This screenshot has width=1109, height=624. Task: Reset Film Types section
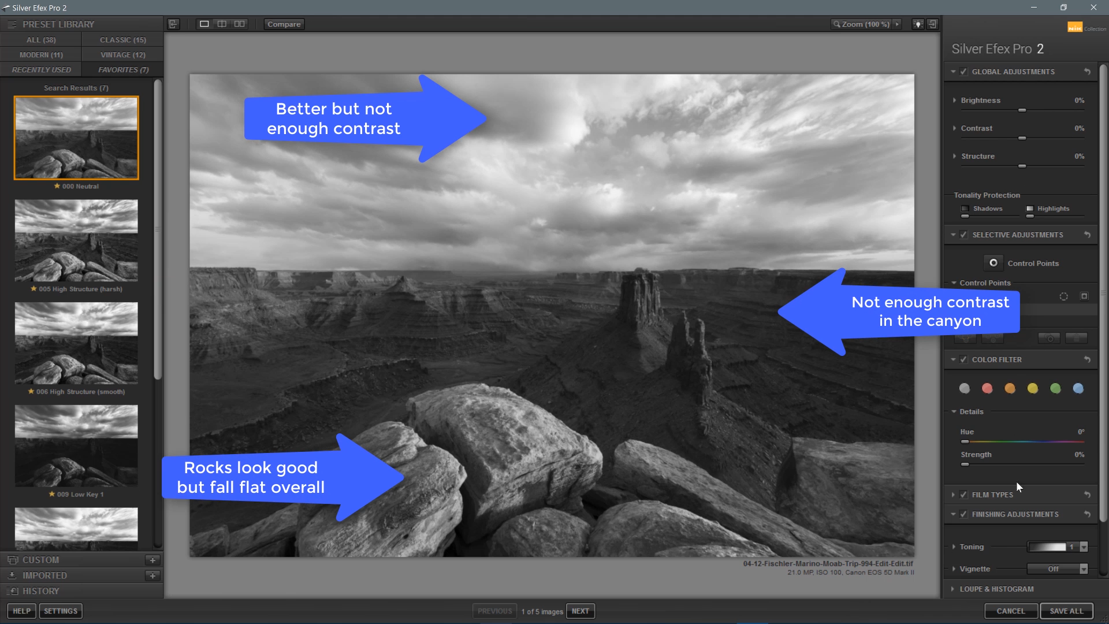tap(1087, 495)
